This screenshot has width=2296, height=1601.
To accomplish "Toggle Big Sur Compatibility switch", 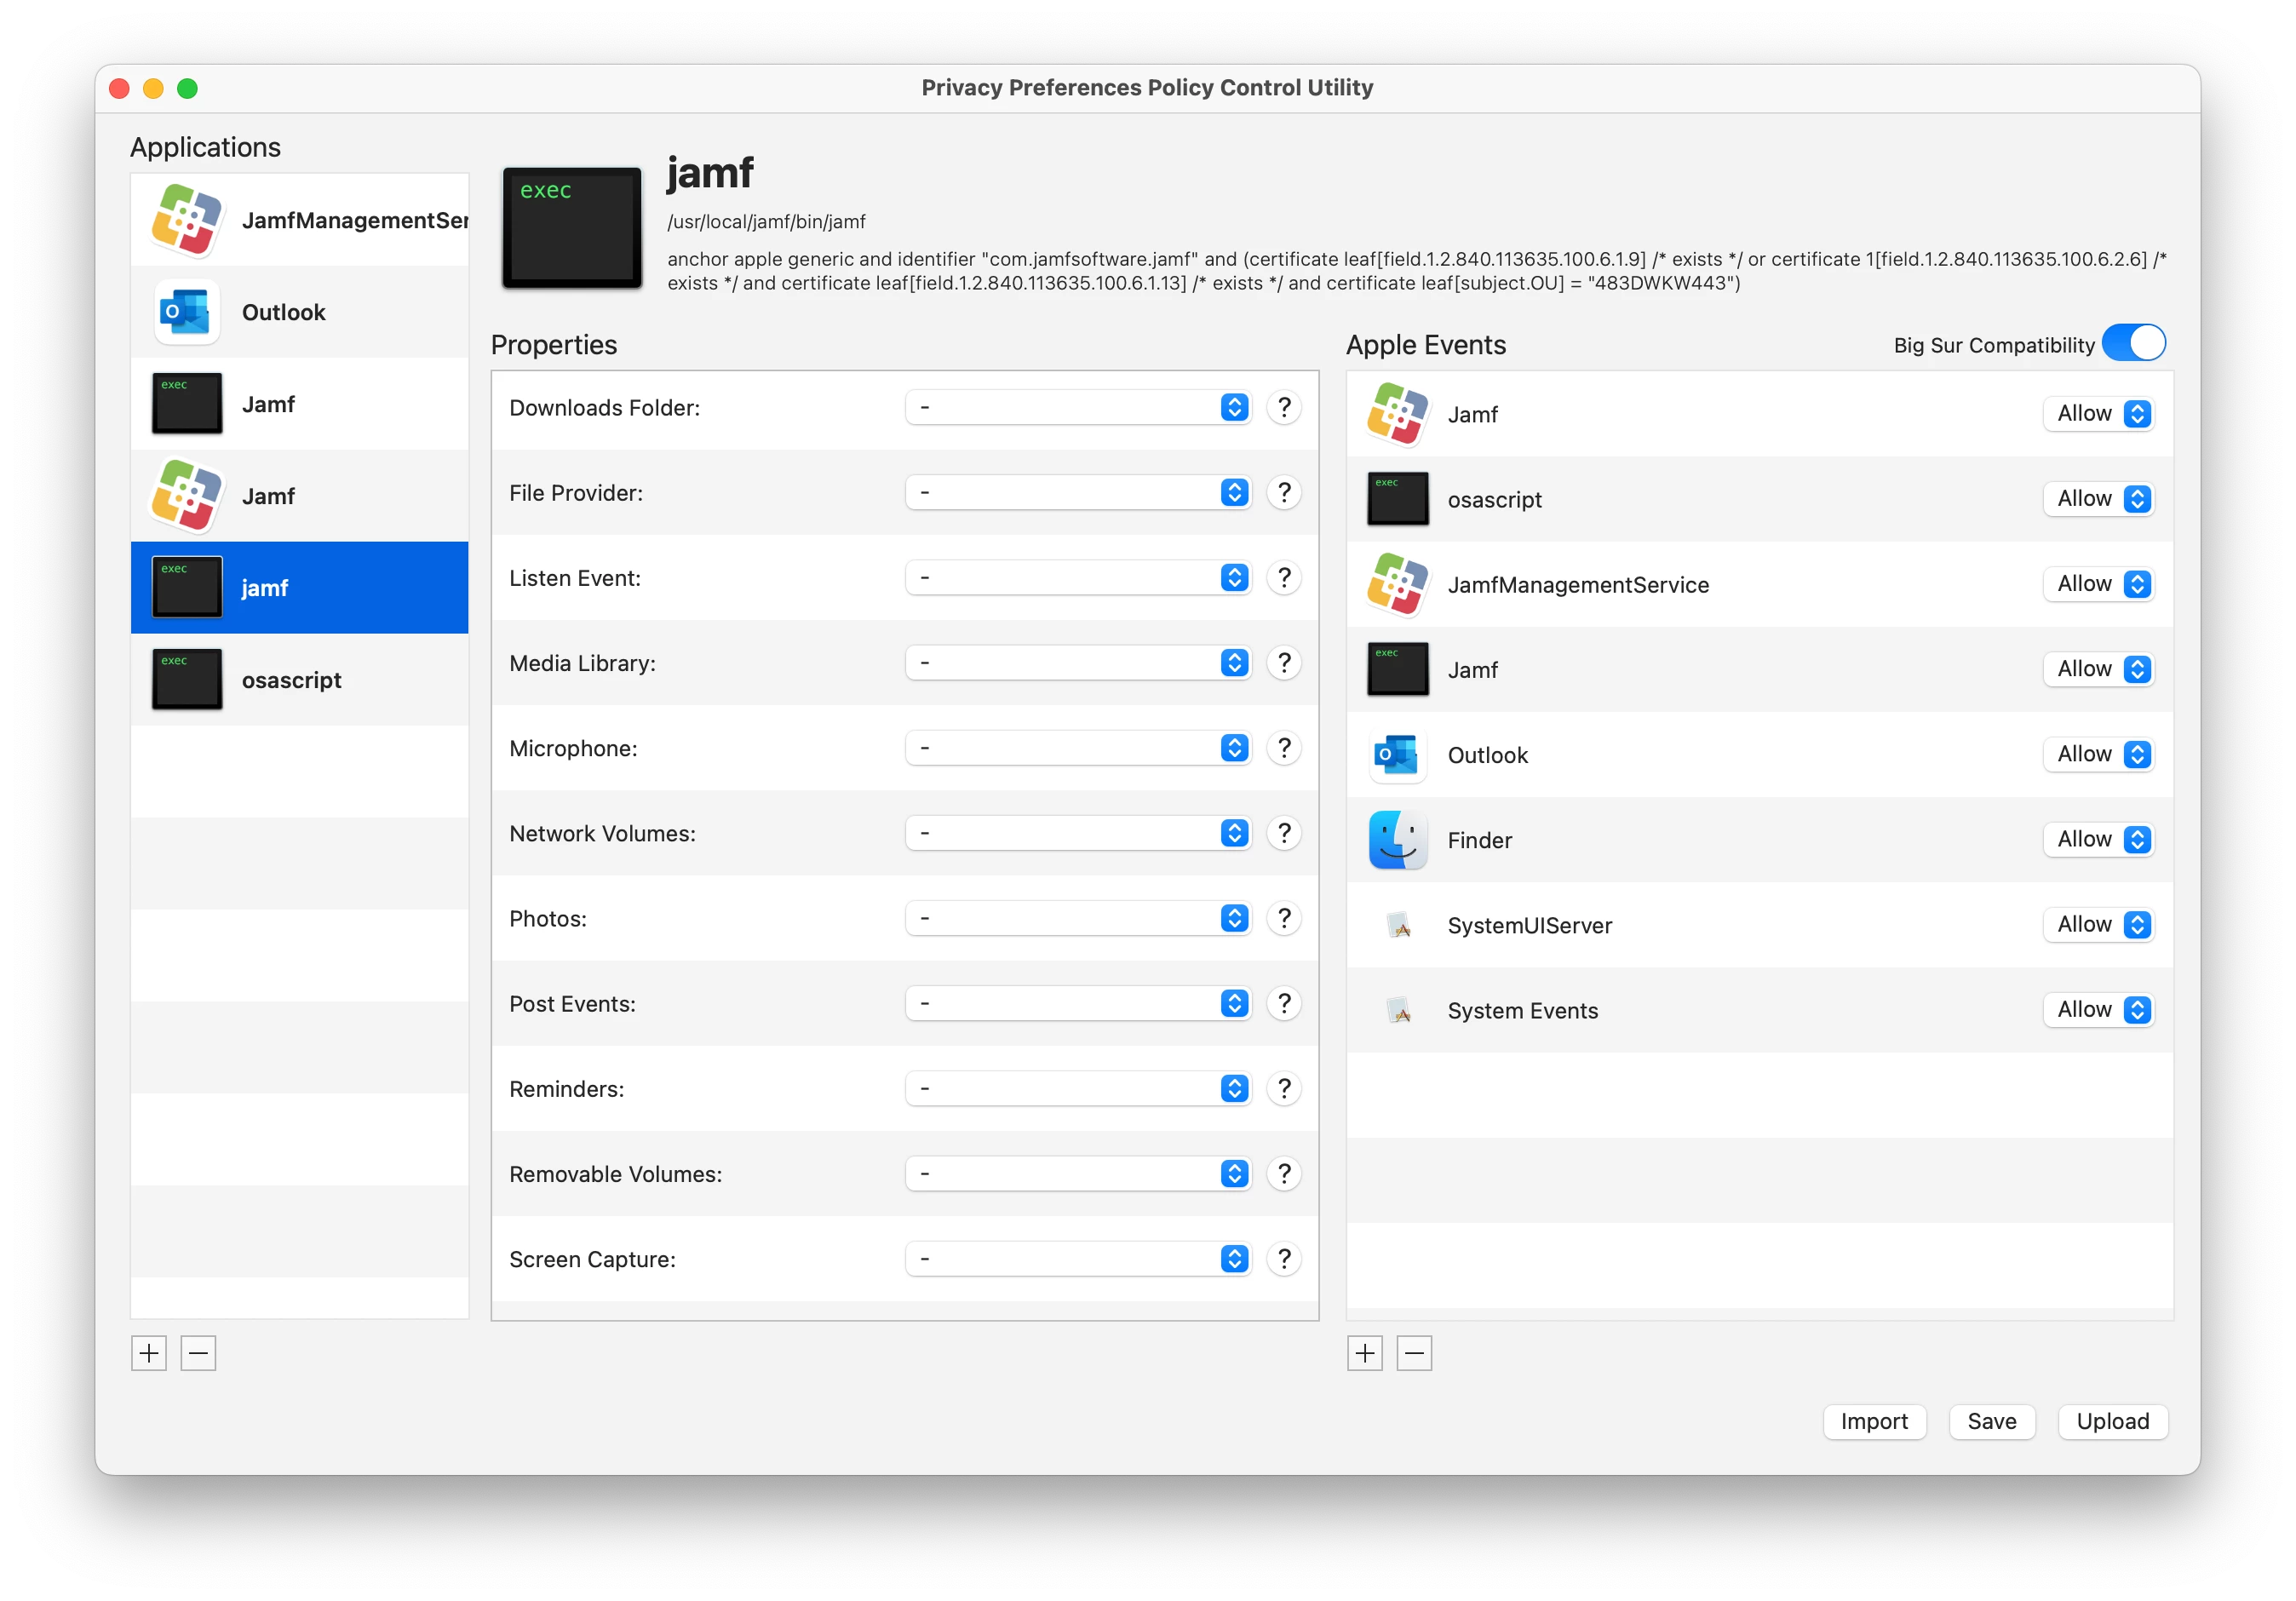I will click(x=2133, y=343).
